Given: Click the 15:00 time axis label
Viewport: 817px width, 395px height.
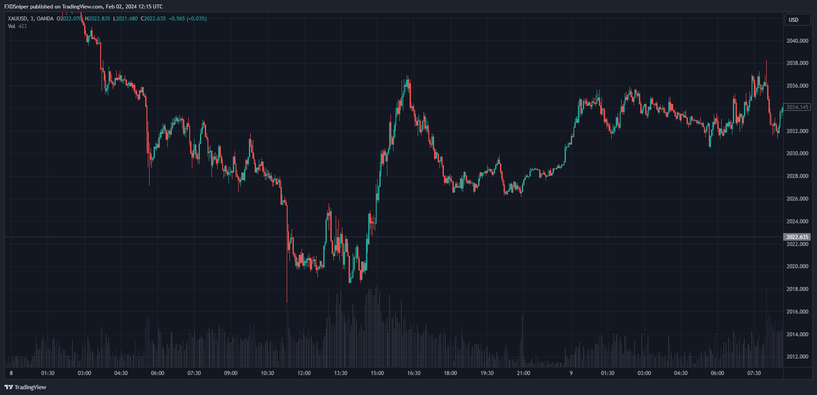Looking at the screenshot, I should tap(377, 373).
